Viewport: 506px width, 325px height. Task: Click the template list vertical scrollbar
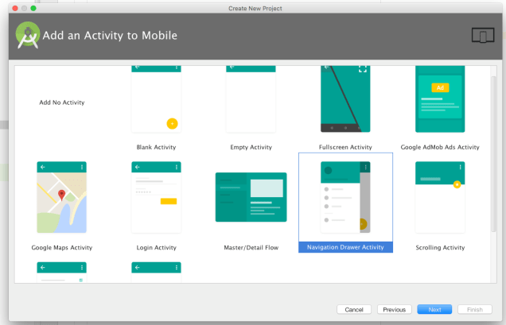[493, 154]
